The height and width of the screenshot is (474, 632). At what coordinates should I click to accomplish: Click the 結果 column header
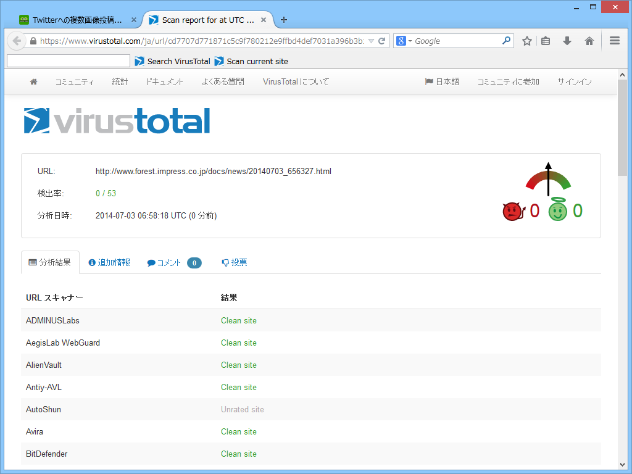tap(229, 297)
